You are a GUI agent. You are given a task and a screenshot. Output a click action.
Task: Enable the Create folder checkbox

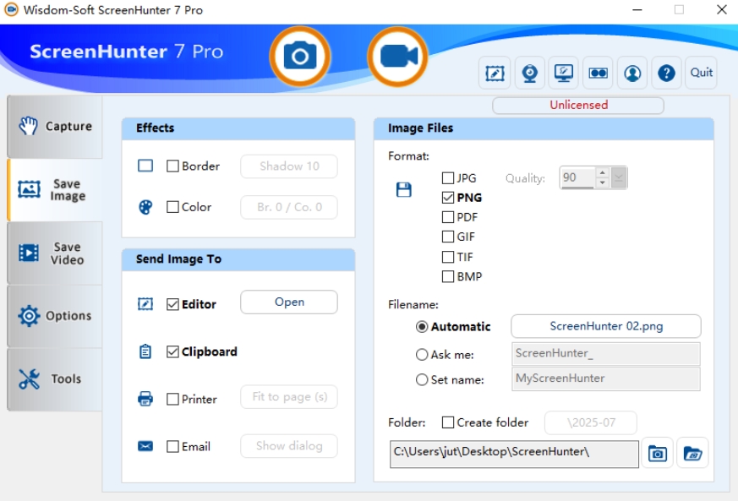click(x=448, y=422)
